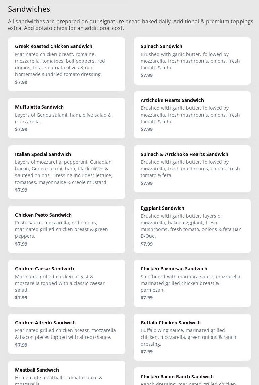Click the Italian Special Sandwich $7.99 price
The image size is (259, 385).
point(21,190)
